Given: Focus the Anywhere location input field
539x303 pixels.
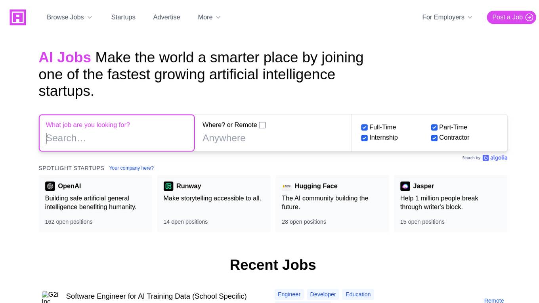Looking at the screenshot, I should 273,138.
